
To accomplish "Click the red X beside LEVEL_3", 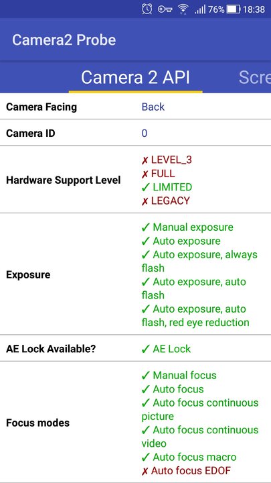I will [145, 160].
